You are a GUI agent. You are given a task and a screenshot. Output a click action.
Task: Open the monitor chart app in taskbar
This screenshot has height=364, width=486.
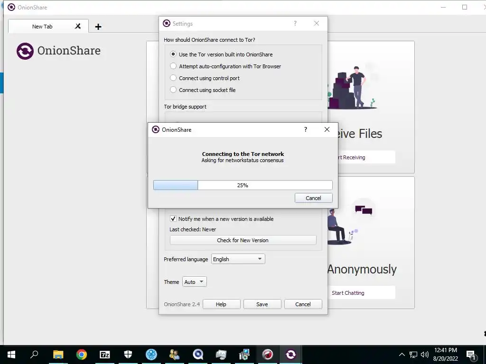pos(221,355)
